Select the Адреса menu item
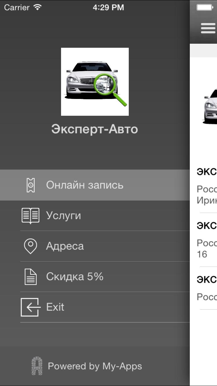Image resolution: width=217 pixels, height=386 pixels. [x=95, y=246]
